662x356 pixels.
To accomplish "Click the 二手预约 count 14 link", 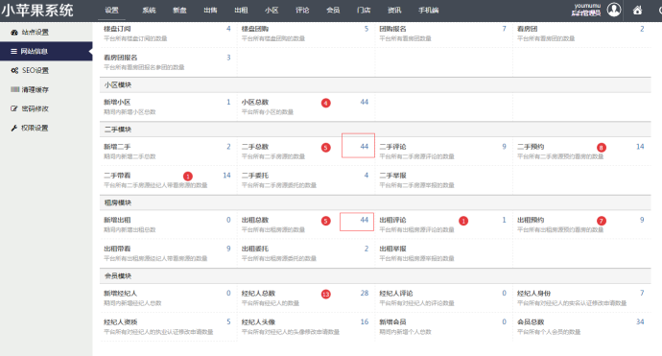I will click(x=640, y=147).
